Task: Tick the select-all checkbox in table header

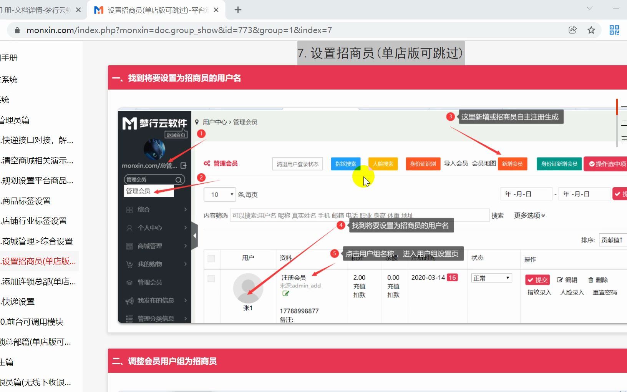Action: click(x=211, y=258)
